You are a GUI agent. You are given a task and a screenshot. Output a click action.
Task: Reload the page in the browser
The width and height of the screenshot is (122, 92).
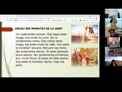(x=6, y=18)
